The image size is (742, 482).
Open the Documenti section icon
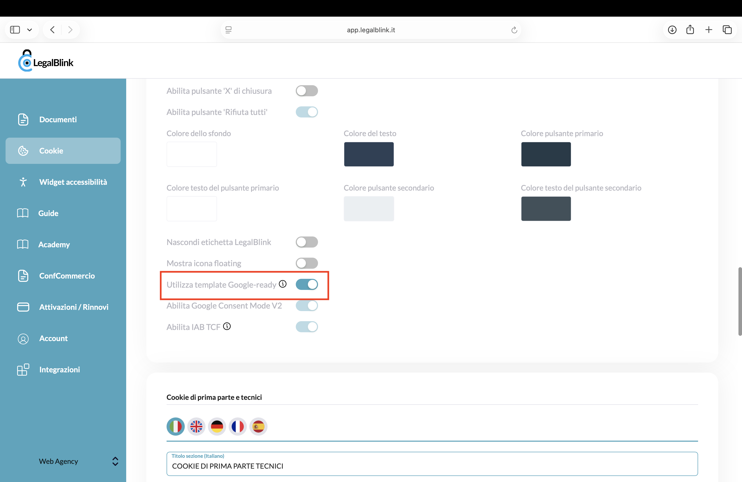(x=23, y=119)
